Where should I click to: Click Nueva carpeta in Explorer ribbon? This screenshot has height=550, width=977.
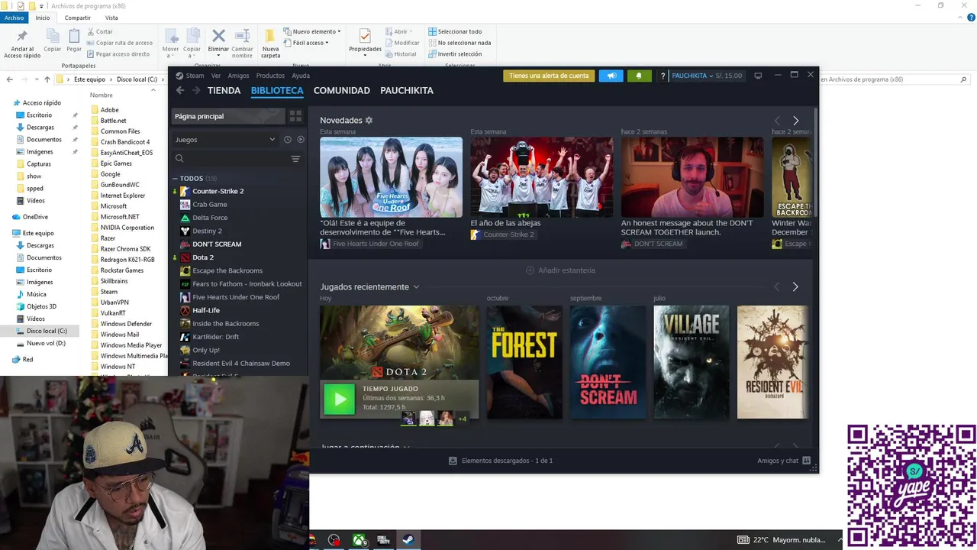(x=270, y=44)
